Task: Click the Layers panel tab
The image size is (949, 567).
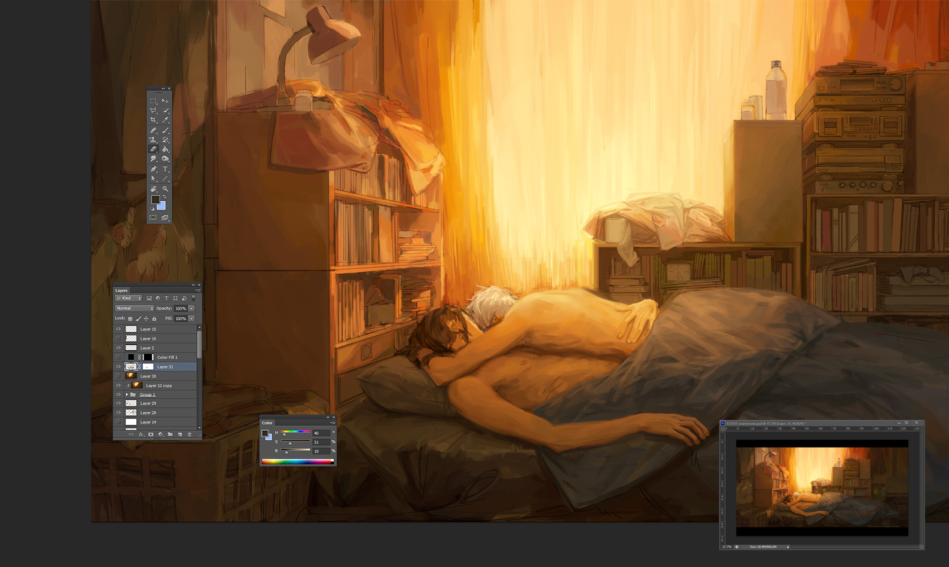Action: pyautogui.click(x=121, y=290)
